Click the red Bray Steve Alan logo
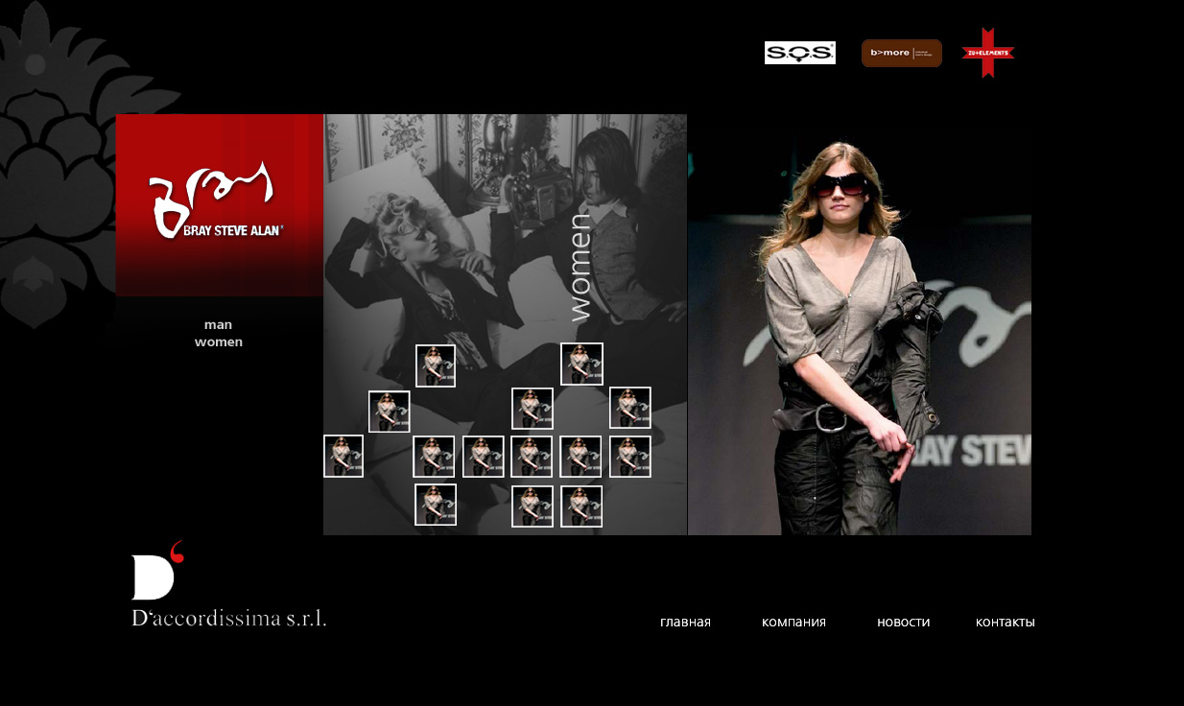Image resolution: width=1184 pixels, height=706 pixels. (220, 205)
